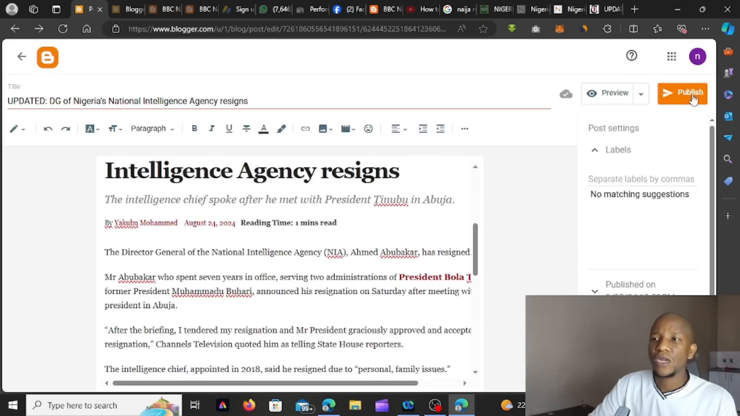Click the editor horizontal scrollbar
Screen dimensions: 740x416
[265, 383]
